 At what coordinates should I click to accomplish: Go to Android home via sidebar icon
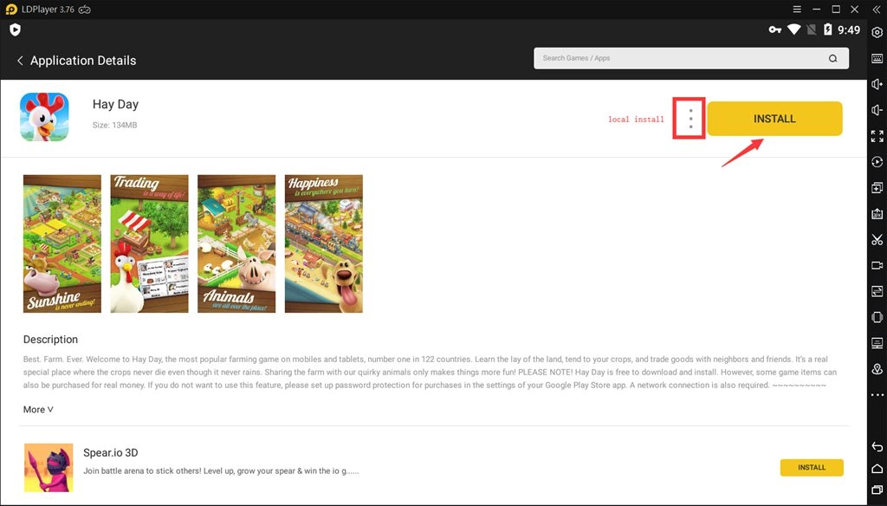point(877,468)
